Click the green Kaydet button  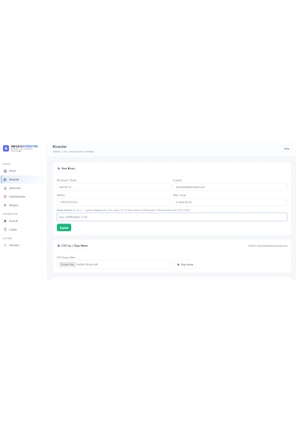pos(64,228)
